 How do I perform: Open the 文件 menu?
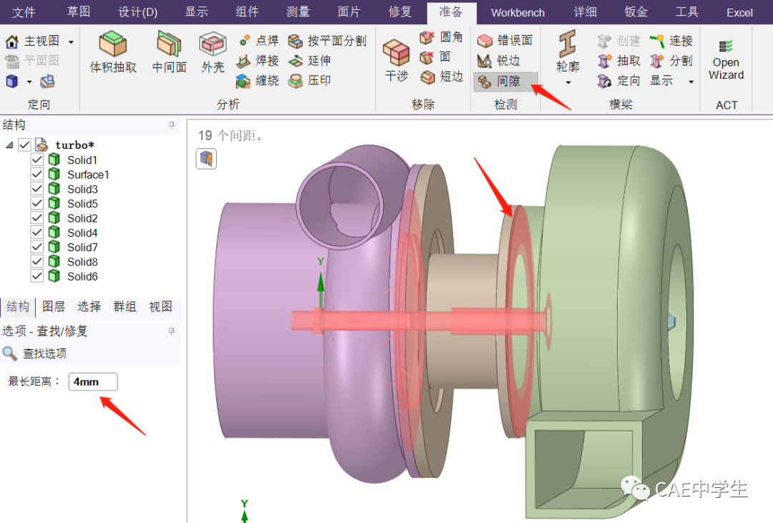tap(24, 12)
